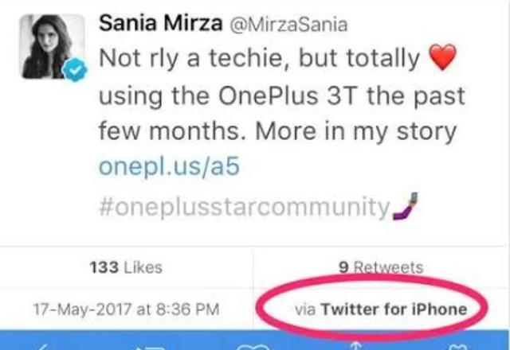Tap the retweet icon in blue bar
510x350 pixels.
151,345
